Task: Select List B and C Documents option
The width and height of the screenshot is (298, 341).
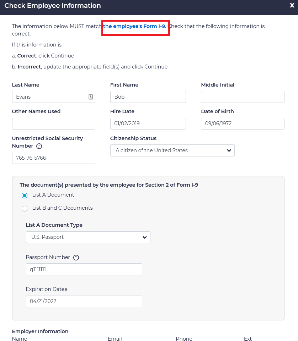Action: [x=25, y=208]
